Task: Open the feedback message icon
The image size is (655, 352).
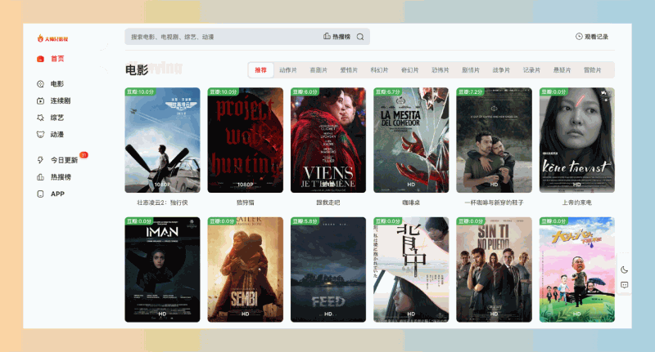Action: point(624,285)
